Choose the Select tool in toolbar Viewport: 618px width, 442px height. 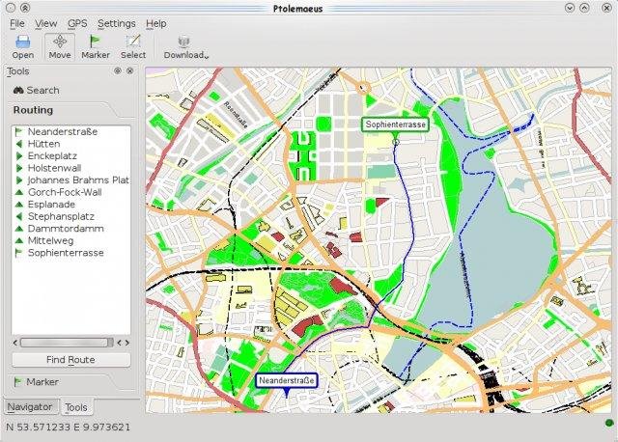click(133, 46)
